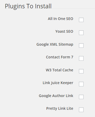Screen dimensions: 95x117
Task: Mark the Link Juice Keeper checkbox
Action: 81,84
